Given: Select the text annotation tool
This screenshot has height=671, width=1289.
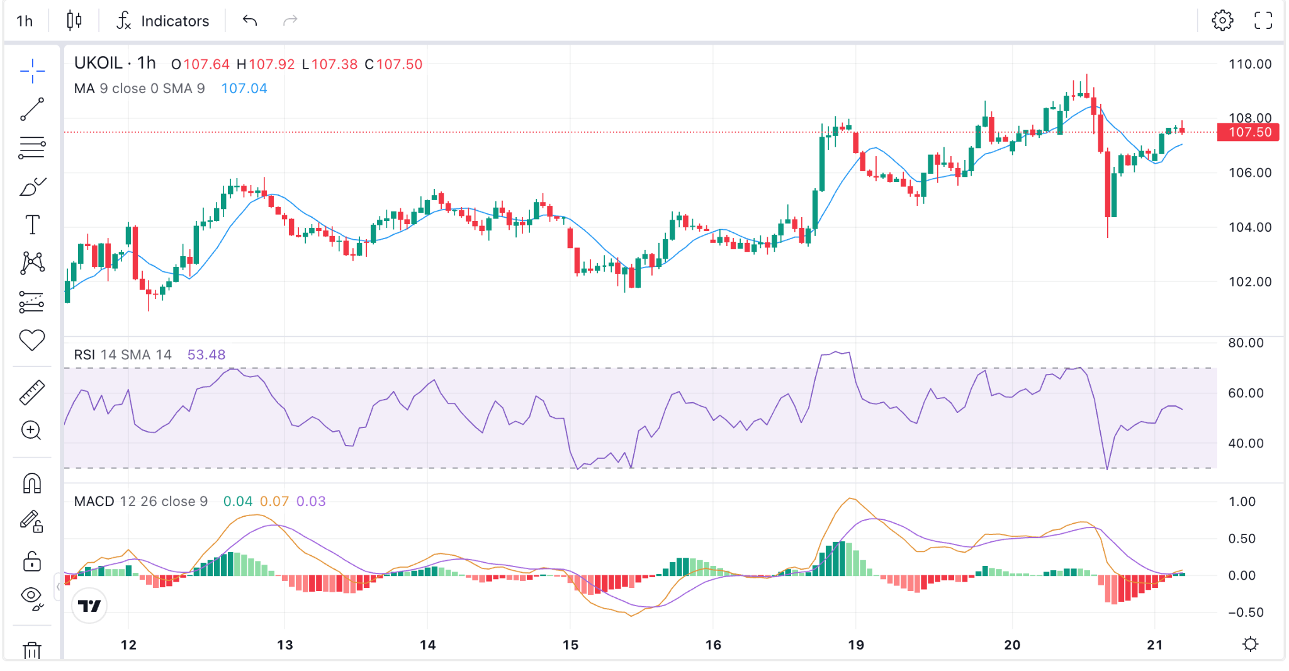Looking at the screenshot, I should coord(32,225).
